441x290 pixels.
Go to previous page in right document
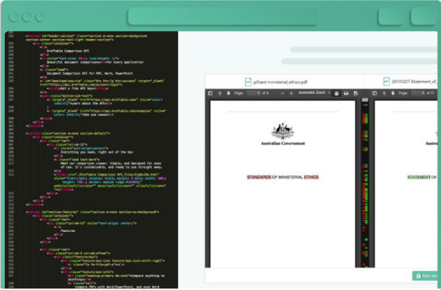[384, 93]
